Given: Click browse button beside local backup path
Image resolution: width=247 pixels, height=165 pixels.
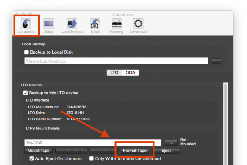Looking at the screenshot, I should point(216,61).
